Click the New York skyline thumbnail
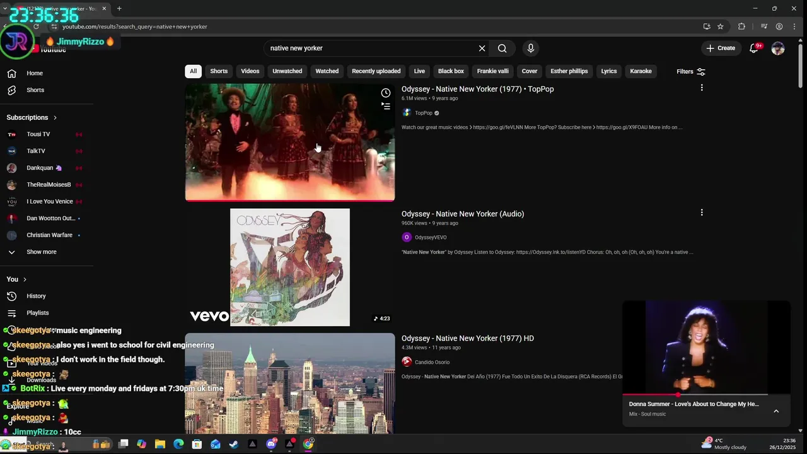 (290, 383)
